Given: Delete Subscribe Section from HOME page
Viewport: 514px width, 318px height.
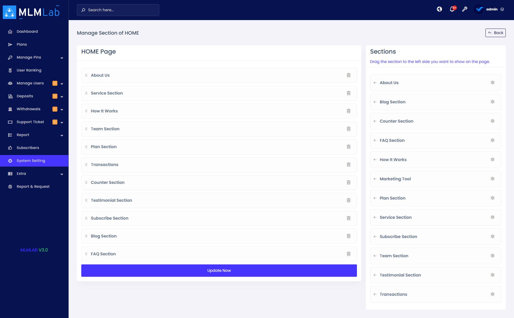Looking at the screenshot, I should 348,218.
